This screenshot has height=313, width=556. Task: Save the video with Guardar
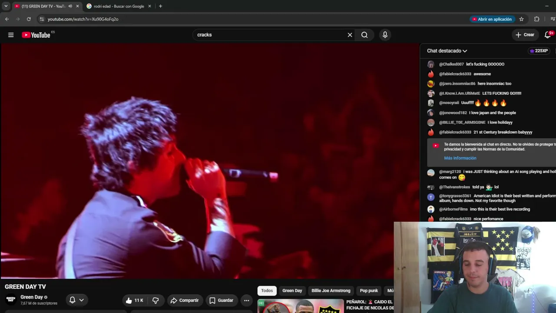pyautogui.click(x=221, y=300)
